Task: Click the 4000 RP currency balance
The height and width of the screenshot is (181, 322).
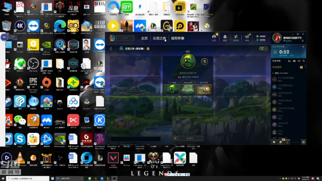Action: point(260,36)
